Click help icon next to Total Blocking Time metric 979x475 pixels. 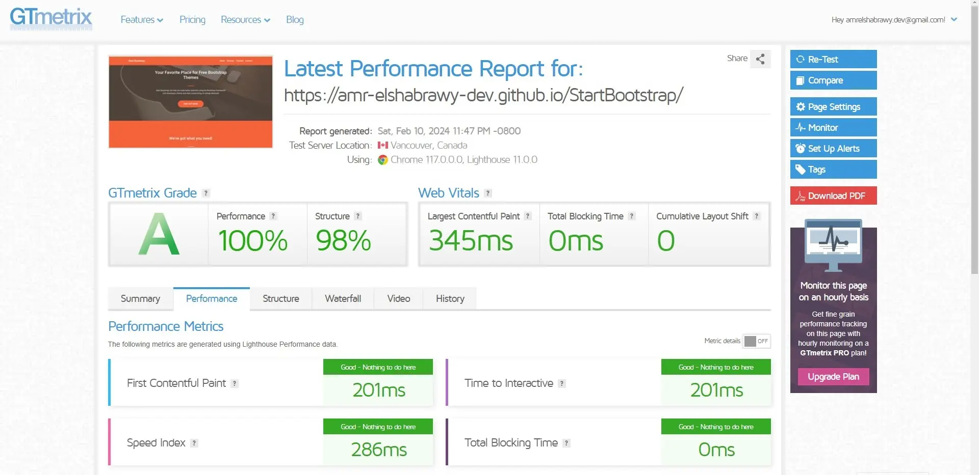(x=566, y=443)
